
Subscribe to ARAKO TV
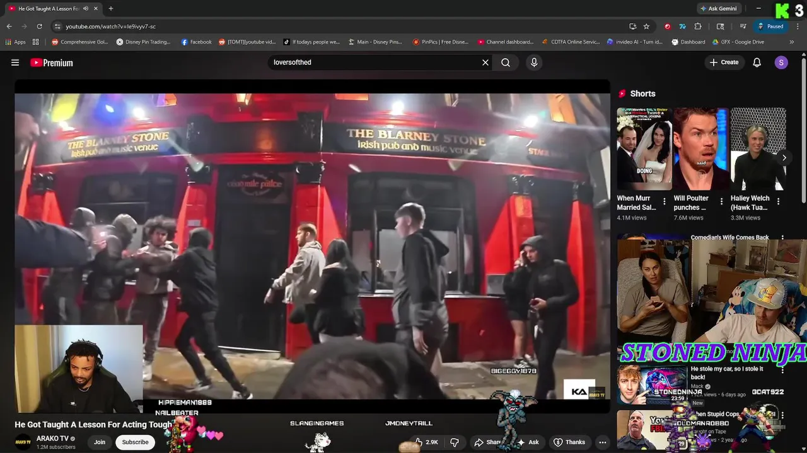coord(135,442)
